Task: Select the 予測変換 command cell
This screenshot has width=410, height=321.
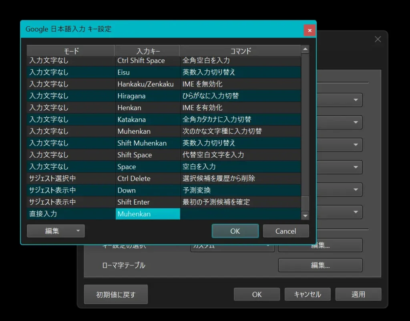Action: (241, 190)
